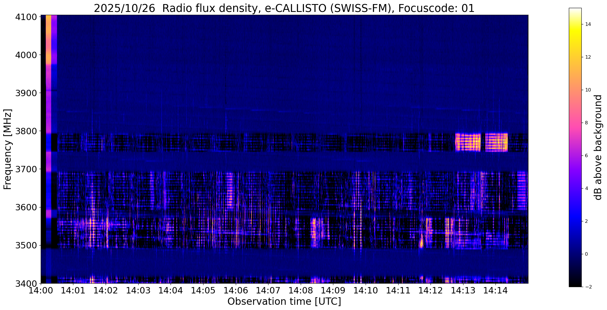Click the 14:07 time tick label

pyautogui.click(x=268, y=291)
